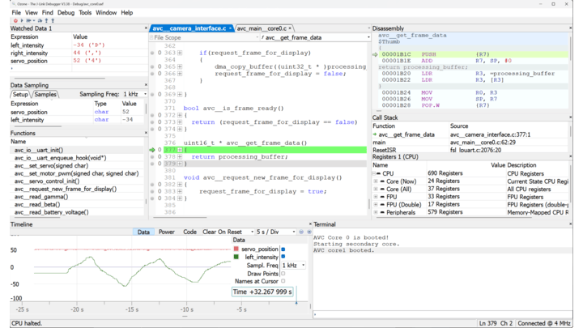Click breakpoint dot on line 377
The height and width of the screenshot is (328, 583).
click(152, 150)
